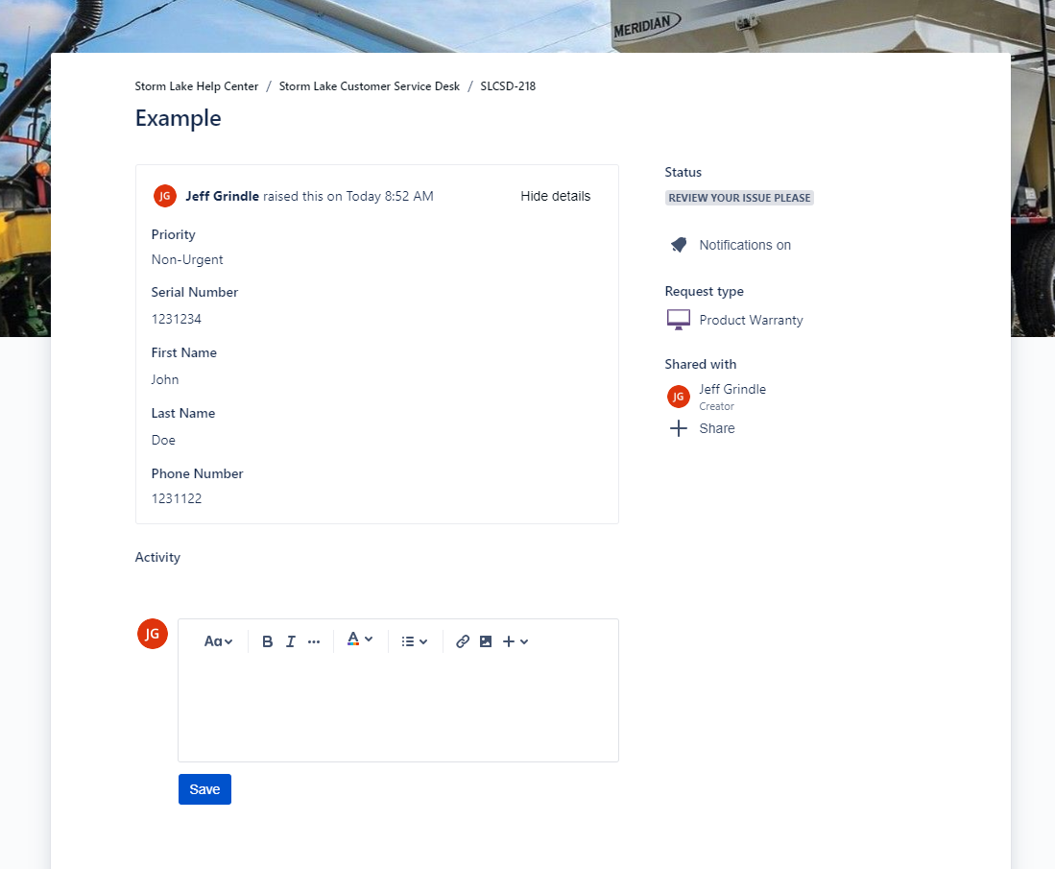Insert a link in the comment
The image size is (1055, 869).
463,641
